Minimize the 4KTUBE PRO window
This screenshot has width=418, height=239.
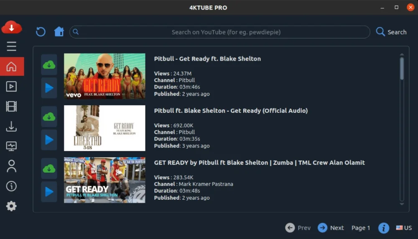382,8
